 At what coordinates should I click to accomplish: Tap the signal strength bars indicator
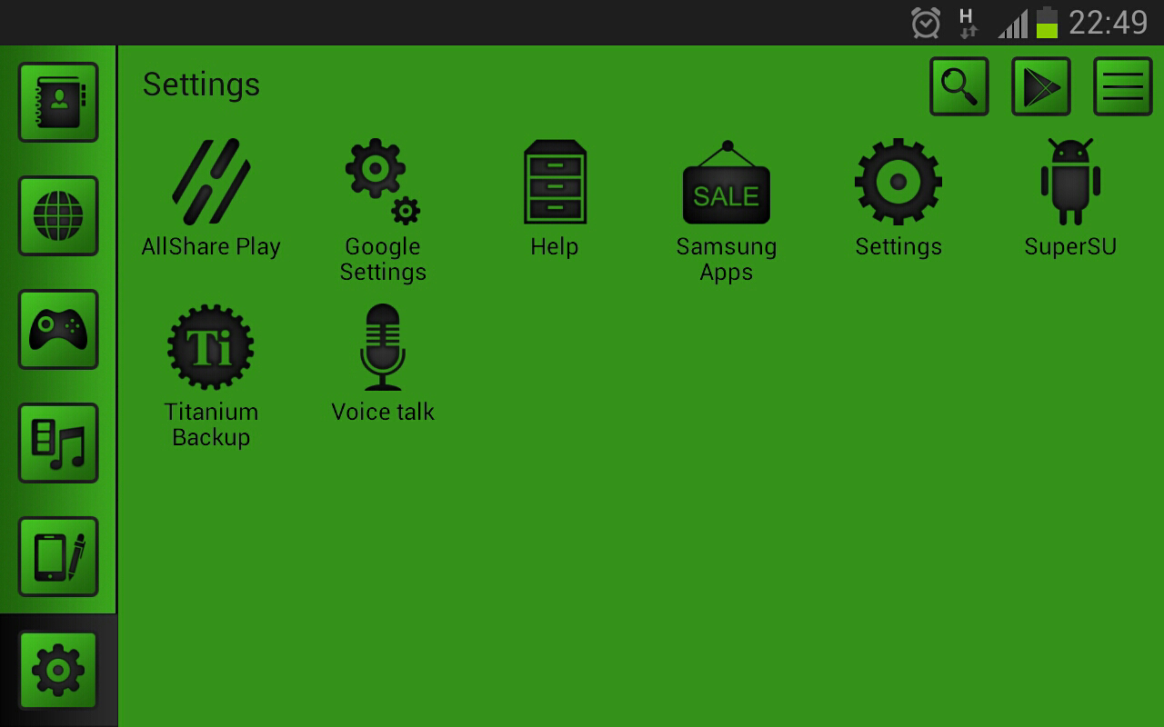[1013, 24]
